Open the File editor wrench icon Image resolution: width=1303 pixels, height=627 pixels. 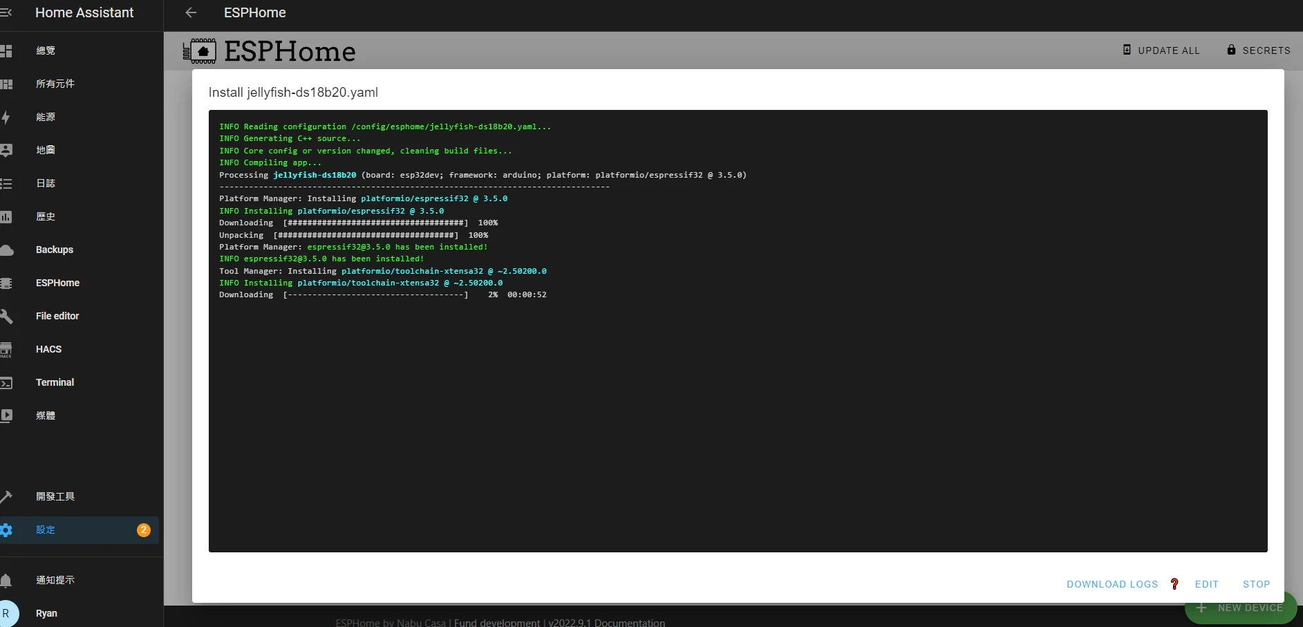point(6,316)
